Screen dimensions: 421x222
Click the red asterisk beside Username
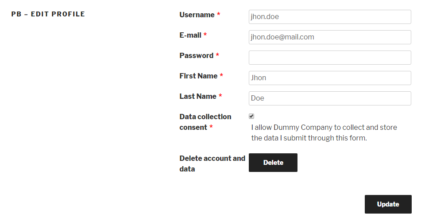tap(219, 14)
